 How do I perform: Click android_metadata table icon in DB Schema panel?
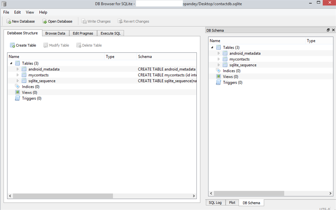click(x=225, y=53)
